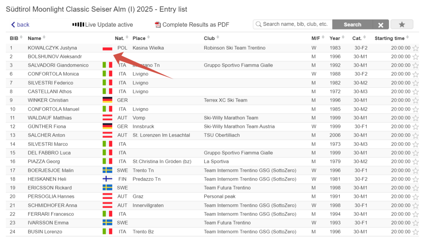The height and width of the screenshot is (237, 424).
Task: Click the Live Update active bars icon
Action: click(x=78, y=25)
